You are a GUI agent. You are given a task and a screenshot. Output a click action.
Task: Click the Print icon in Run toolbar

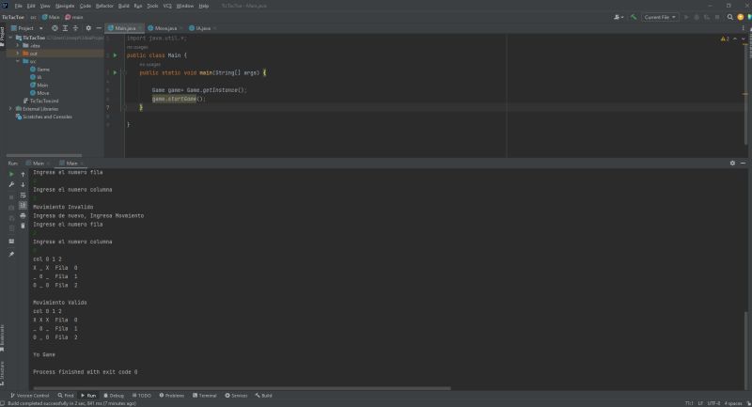23,215
